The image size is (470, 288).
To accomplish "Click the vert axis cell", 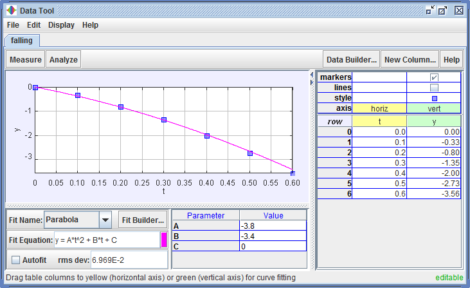I will (434, 108).
